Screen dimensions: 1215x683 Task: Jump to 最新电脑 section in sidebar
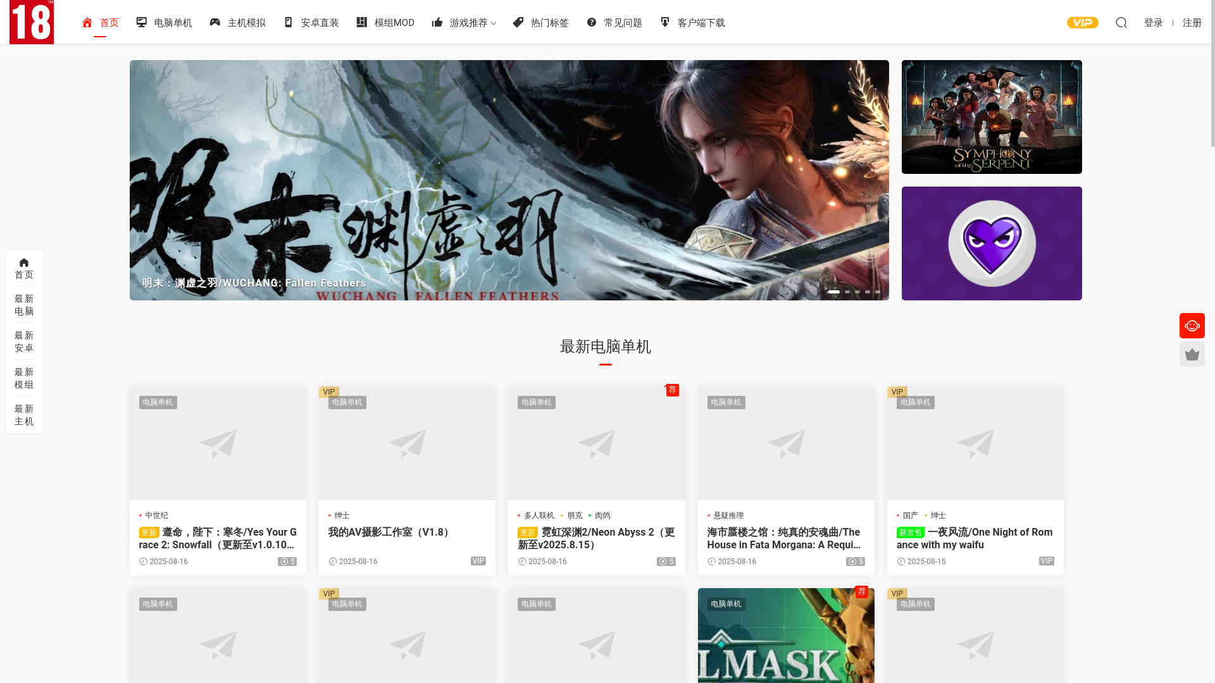click(x=24, y=305)
